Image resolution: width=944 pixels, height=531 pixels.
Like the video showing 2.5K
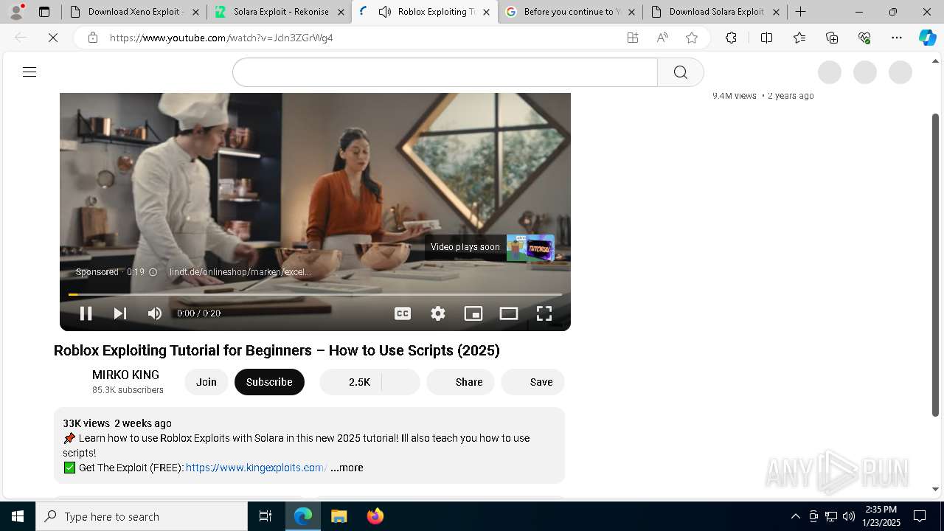(x=351, y=382)
